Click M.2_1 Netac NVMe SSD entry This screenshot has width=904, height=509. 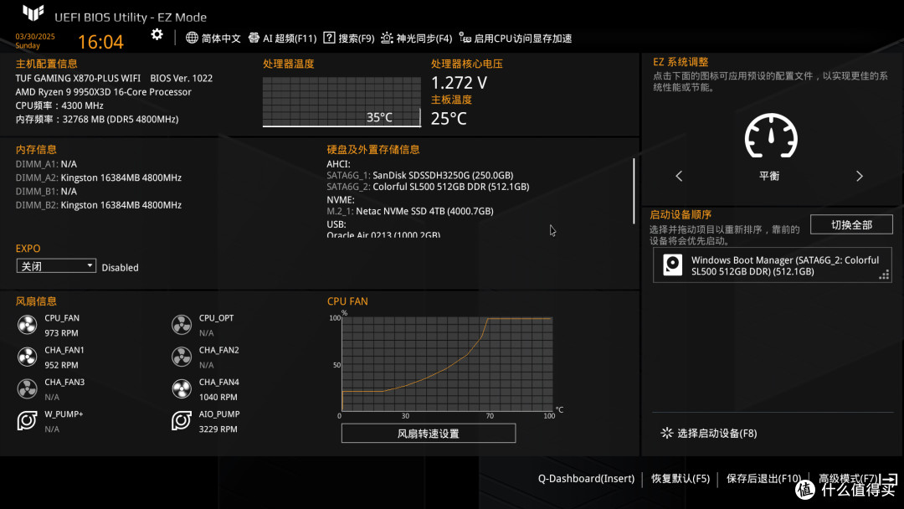click(410, 211)
